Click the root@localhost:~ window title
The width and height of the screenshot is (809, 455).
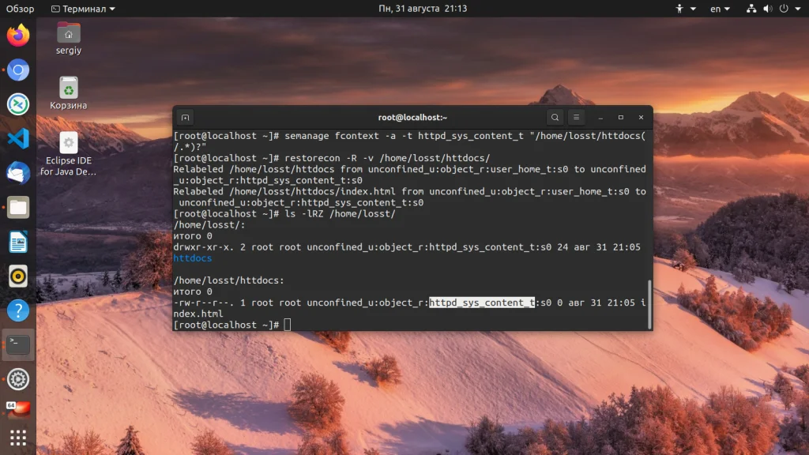click(x=412, y=118)
